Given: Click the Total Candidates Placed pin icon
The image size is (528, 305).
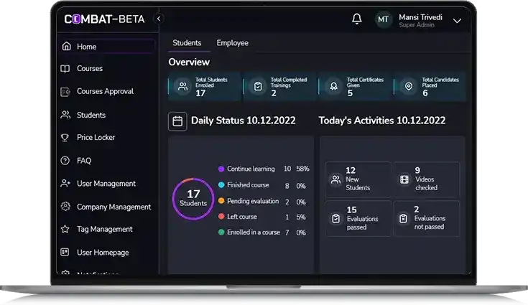Looking at the screenshot, I should (x=409, y=86).
